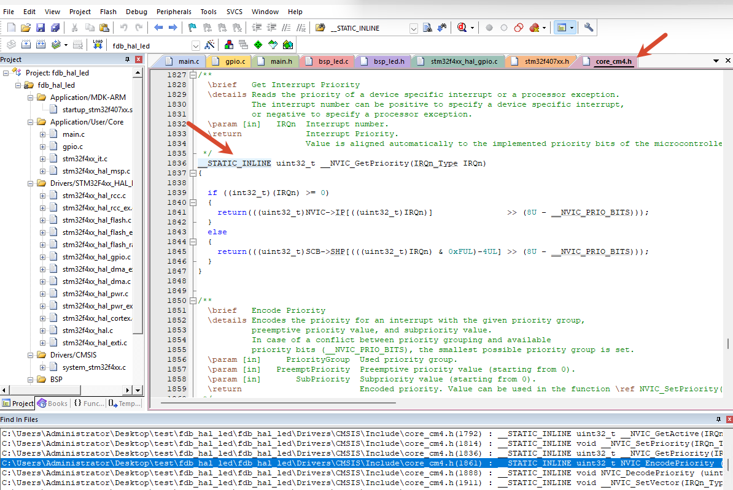Collapse the comment block at line 1827

click(x=193, y=75)
